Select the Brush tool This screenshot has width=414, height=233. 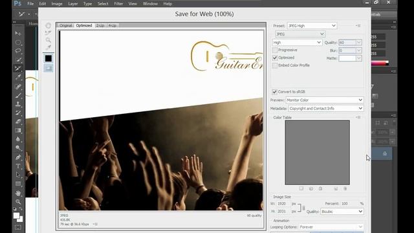click(x=18, y=95)
